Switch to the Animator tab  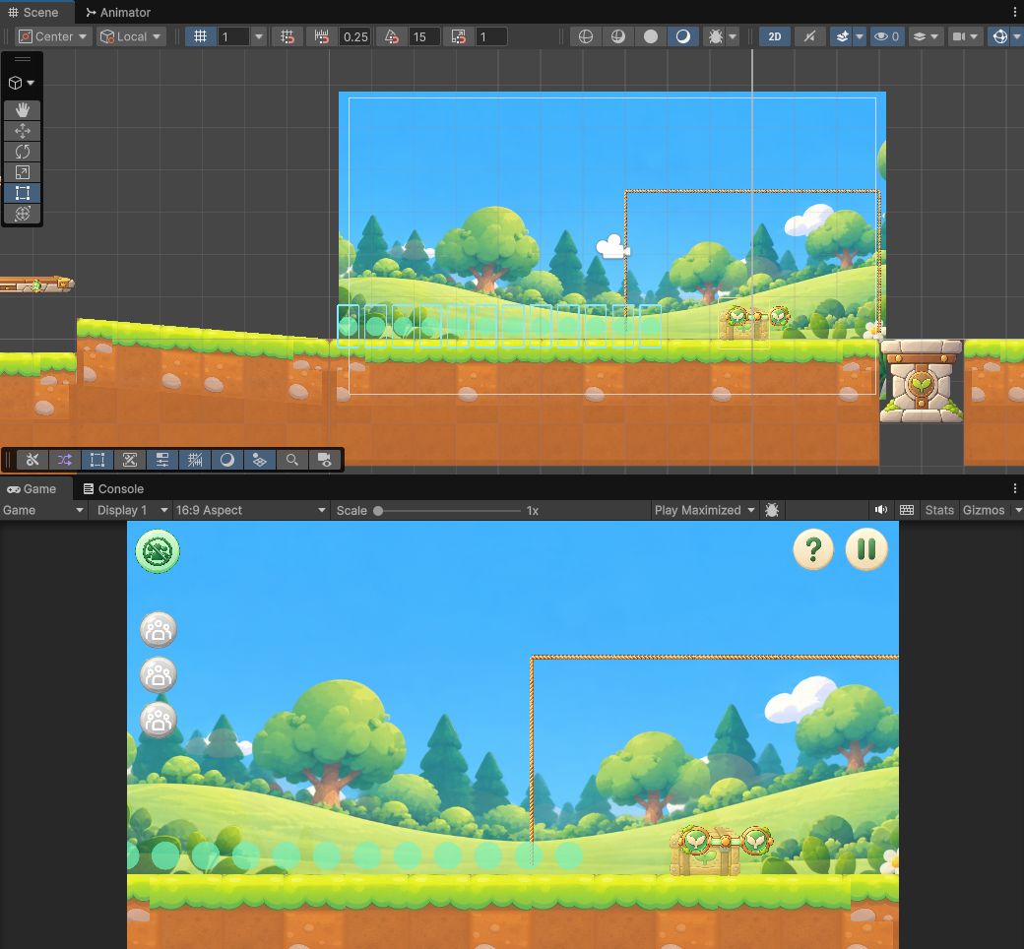[x=118, y=13]
